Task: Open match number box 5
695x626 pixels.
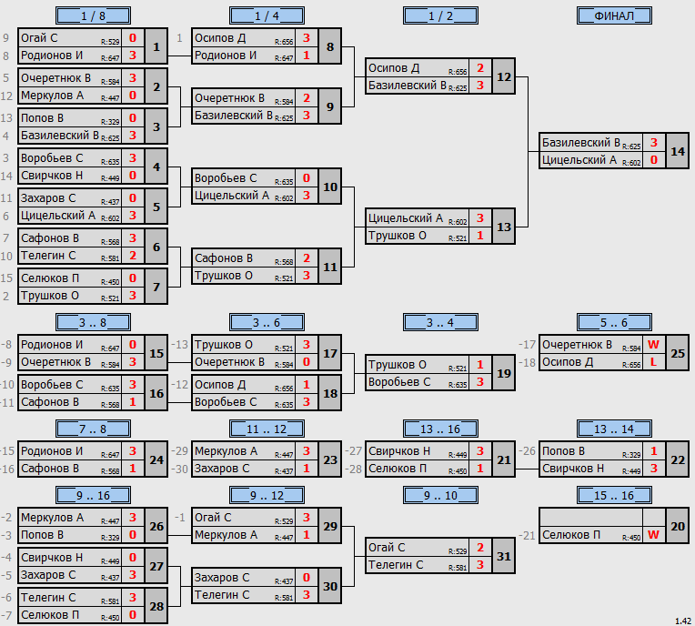Action: tap(156, 207)
